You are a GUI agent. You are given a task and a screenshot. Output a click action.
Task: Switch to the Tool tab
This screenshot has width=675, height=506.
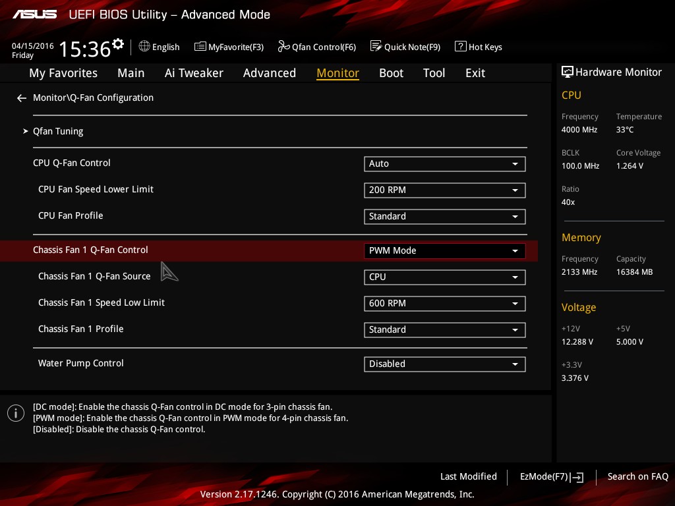[434, 73]
